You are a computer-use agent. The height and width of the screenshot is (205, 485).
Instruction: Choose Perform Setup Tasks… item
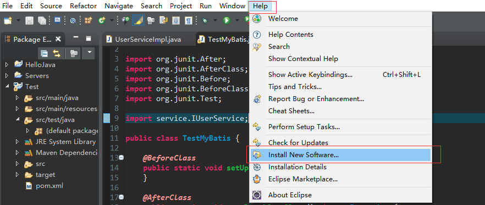pyautogui.click(x=340, y=127)
